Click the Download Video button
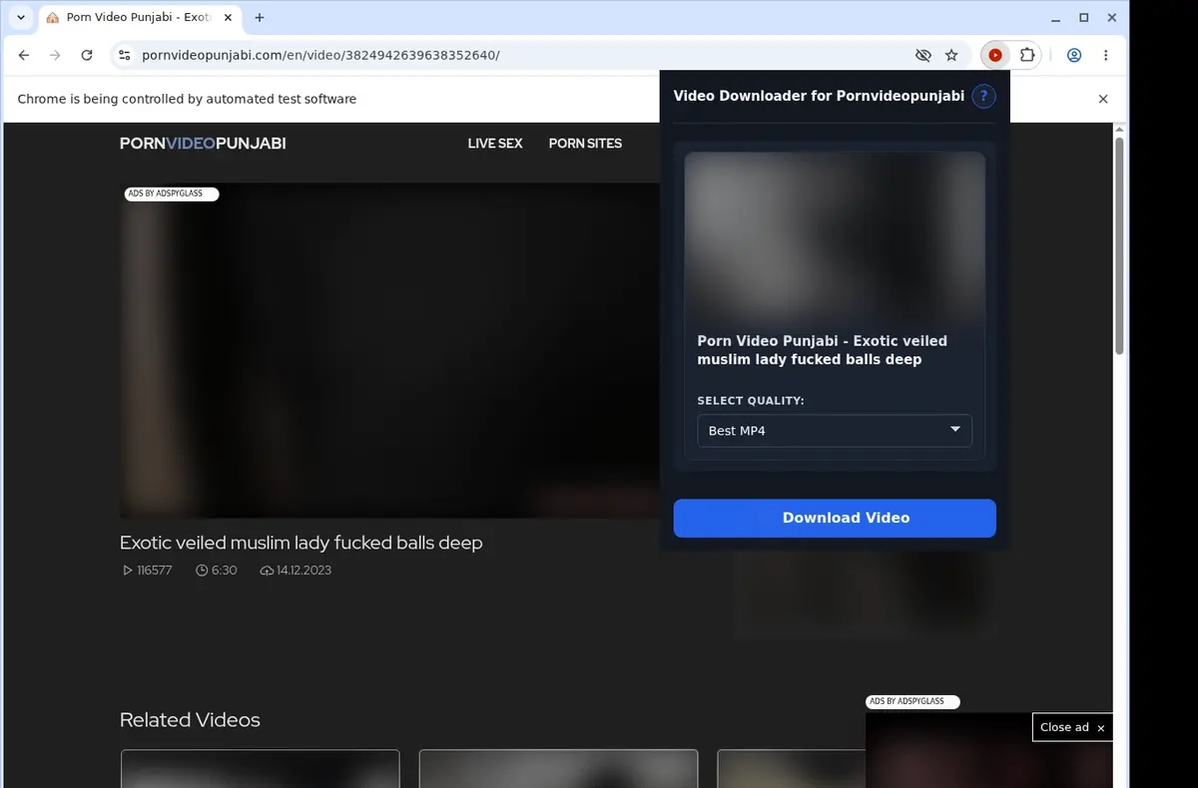The width and height of the screenshot is (1198, 788). tap(835, 518)
